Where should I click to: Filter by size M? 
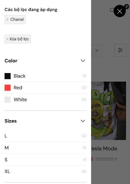pos(45,148)
